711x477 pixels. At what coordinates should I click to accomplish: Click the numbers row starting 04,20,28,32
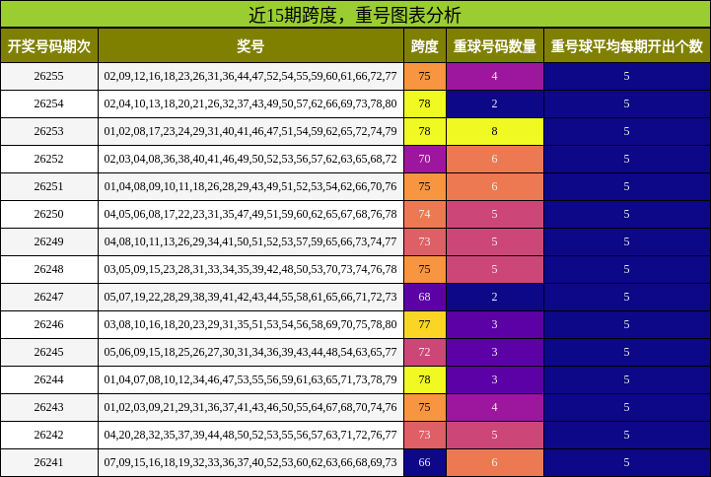pyautogui.click(x=250, y=436)
